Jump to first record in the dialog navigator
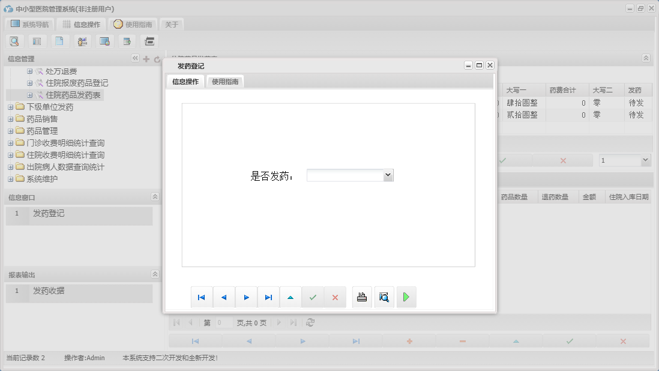The image size is (659, 371). (x=202, y=297)
